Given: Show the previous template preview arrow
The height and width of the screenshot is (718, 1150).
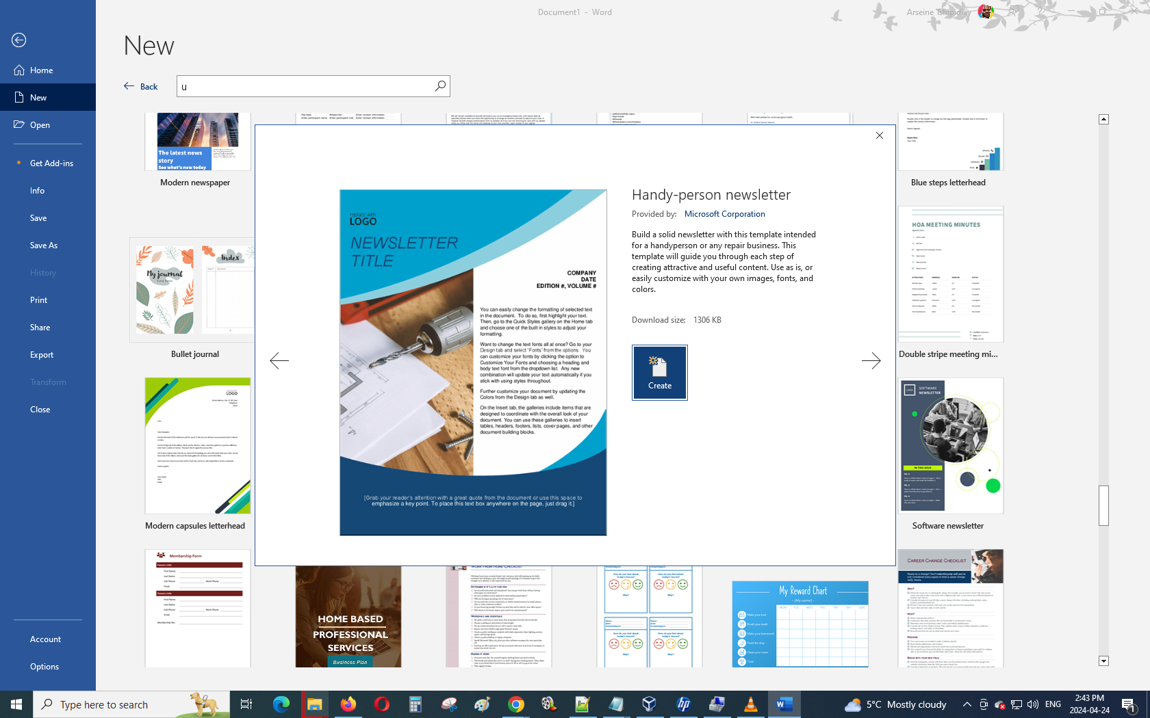Looking at the screenshot, I should [x=279, y=360].
